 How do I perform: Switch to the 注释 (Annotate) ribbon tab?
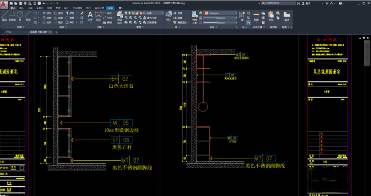tap(29, 8)
